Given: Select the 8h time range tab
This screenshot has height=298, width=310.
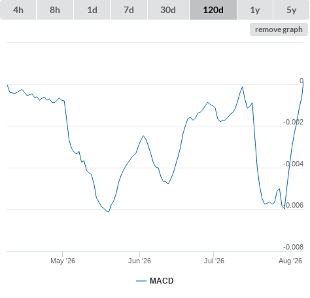Looking at the screenshot, I should click(x=55, y=10).
